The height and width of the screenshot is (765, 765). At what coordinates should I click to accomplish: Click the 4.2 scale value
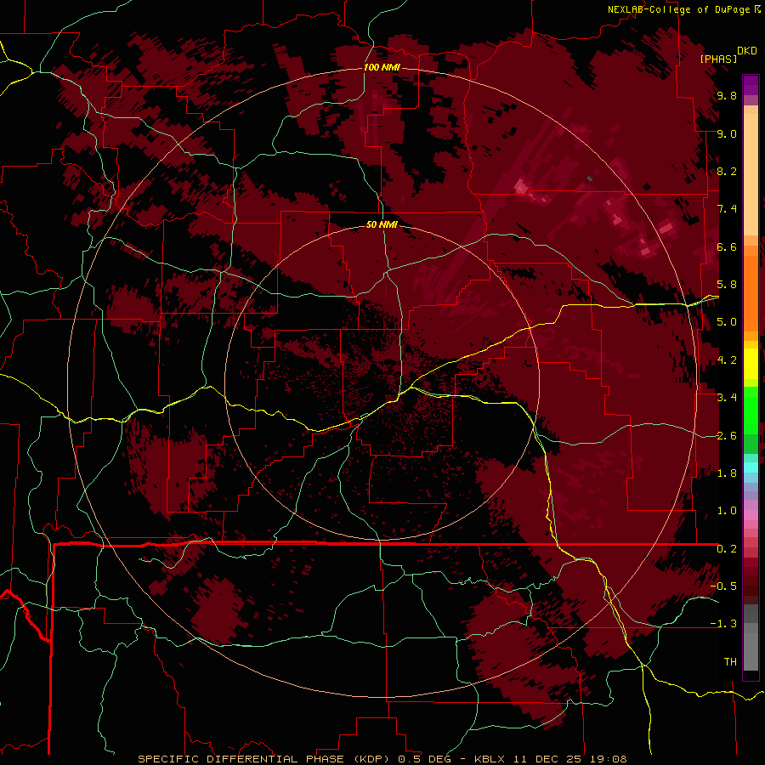pyautogui.click(x=727, y=360)
